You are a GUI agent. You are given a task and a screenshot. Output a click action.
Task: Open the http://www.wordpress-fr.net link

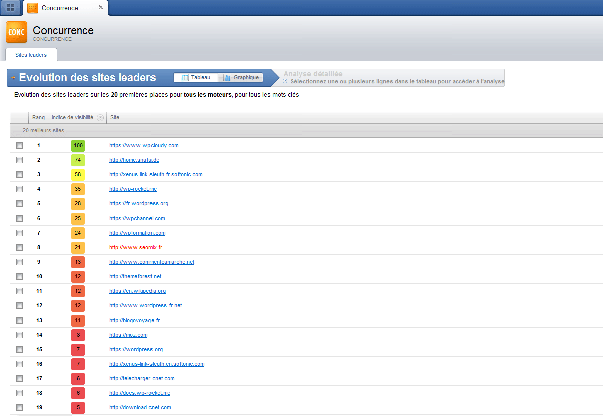tap(145, 305)
